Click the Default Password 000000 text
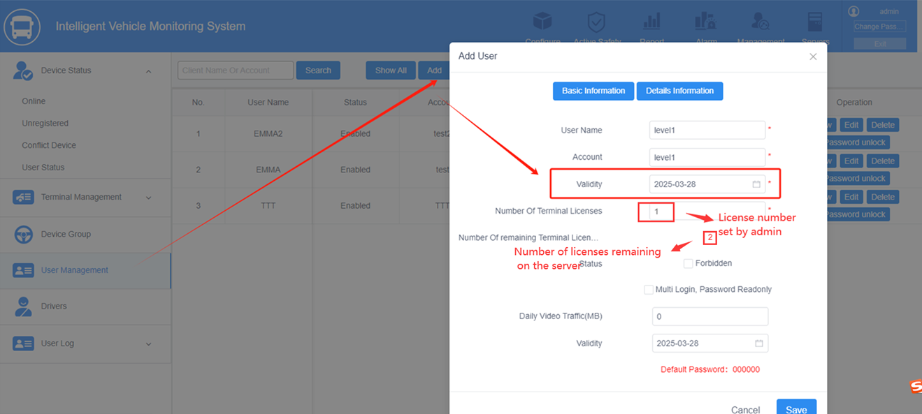Screen dimensions: 922x414 [710, 369]
